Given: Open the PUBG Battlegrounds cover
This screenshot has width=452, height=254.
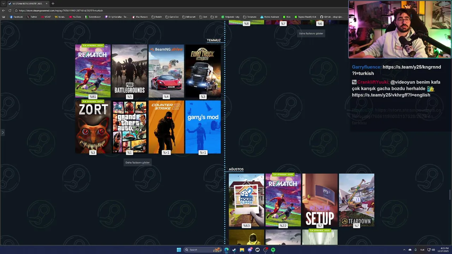Looking at the screenshot, I should 130,71.
